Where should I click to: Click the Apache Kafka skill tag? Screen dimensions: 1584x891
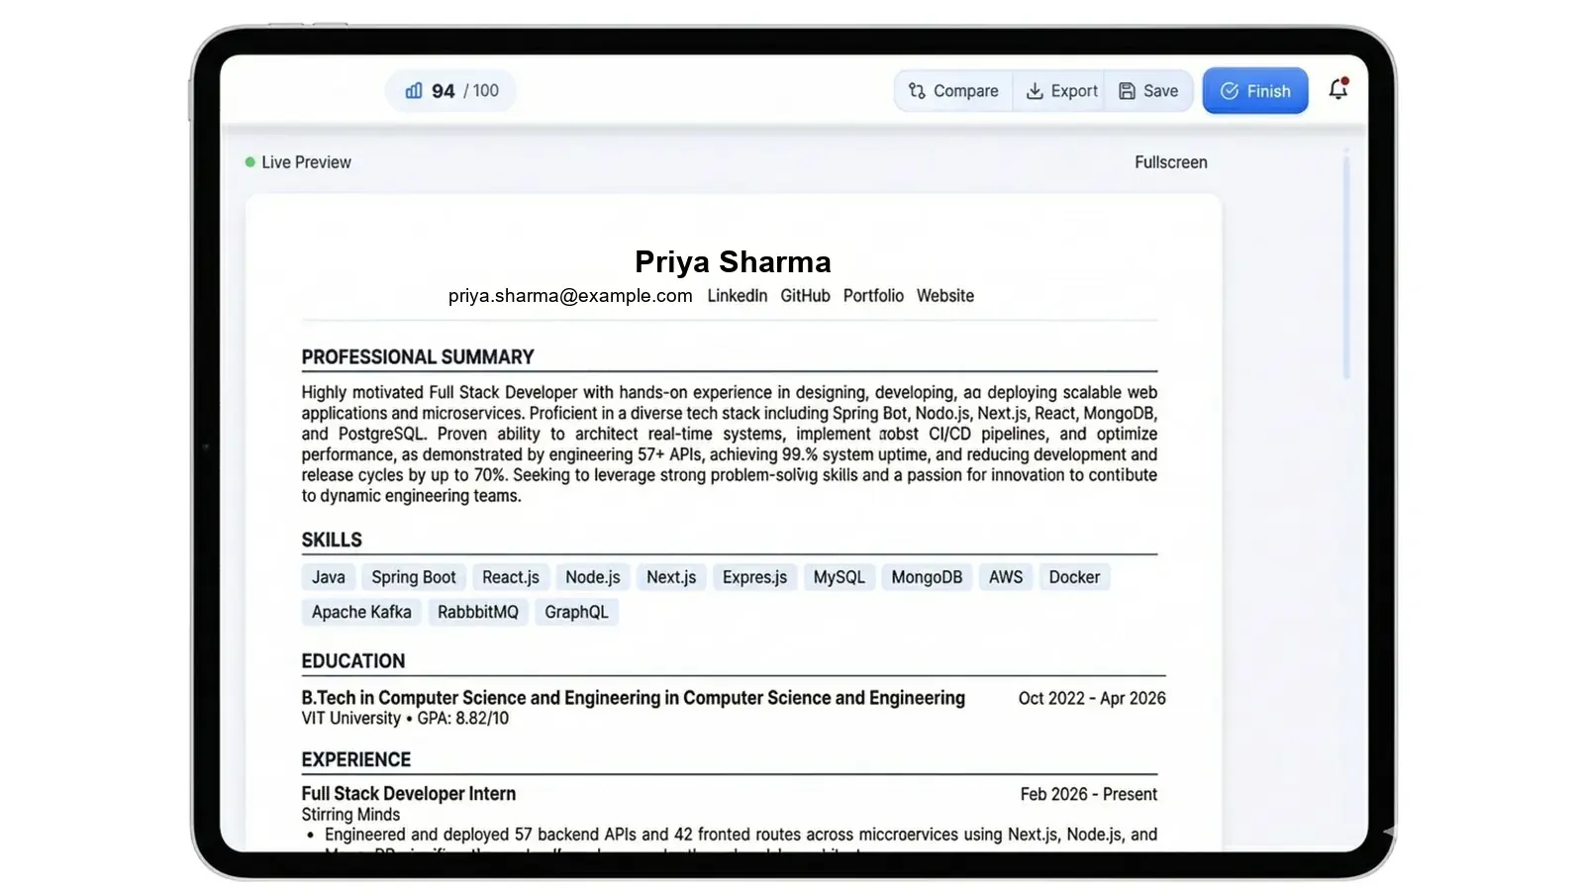point(361,612)
